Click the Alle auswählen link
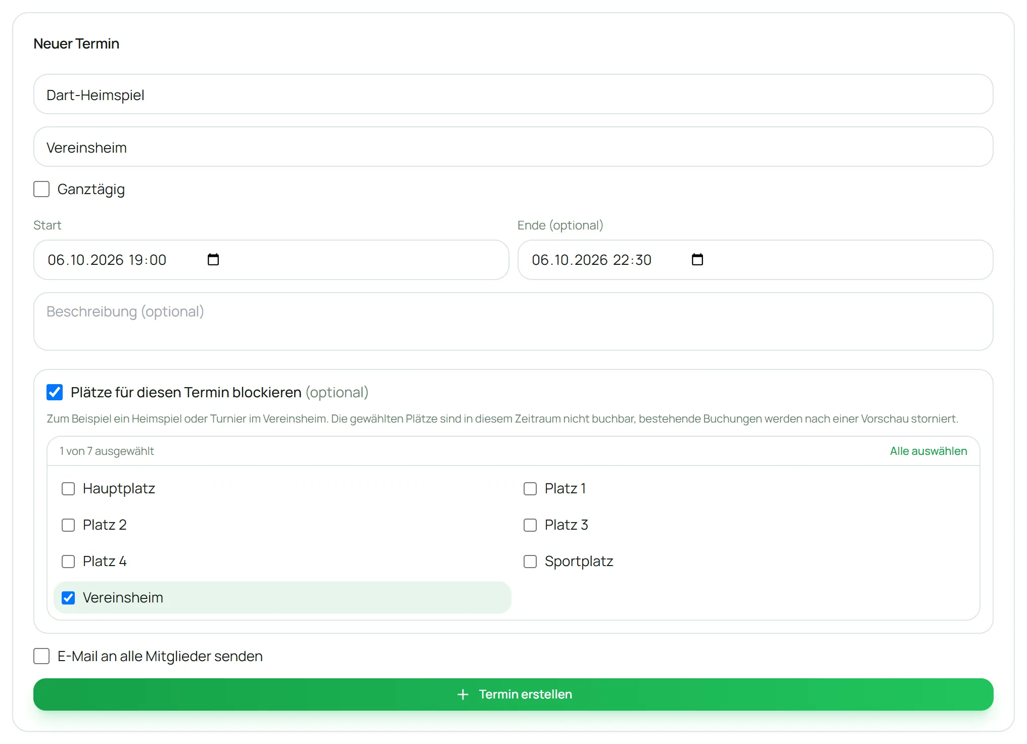The height and width of the screenshot is (744, 1027). (x=928, y=451)
